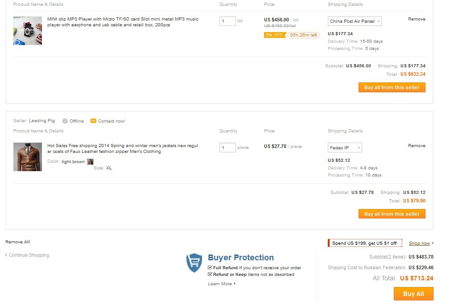Remove the leather jacket from cart
Screen dimensions: 475x308
[x=417, y=146]
